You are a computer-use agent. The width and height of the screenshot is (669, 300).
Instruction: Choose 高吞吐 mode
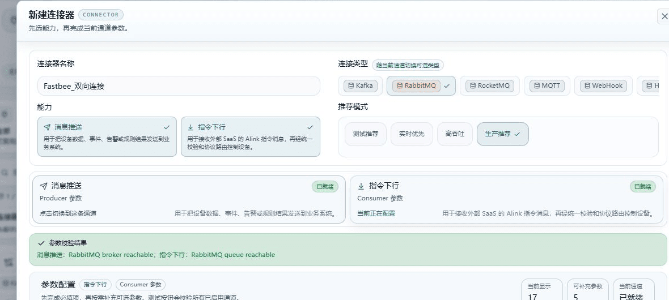[455, 134]
